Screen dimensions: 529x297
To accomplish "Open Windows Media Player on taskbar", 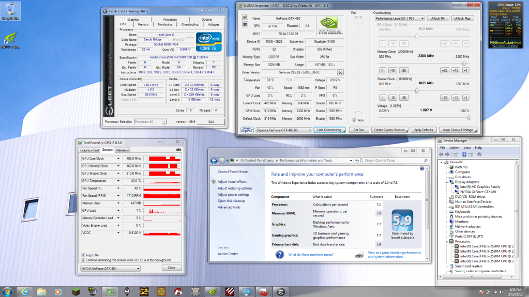I will (x=58, y=292).
